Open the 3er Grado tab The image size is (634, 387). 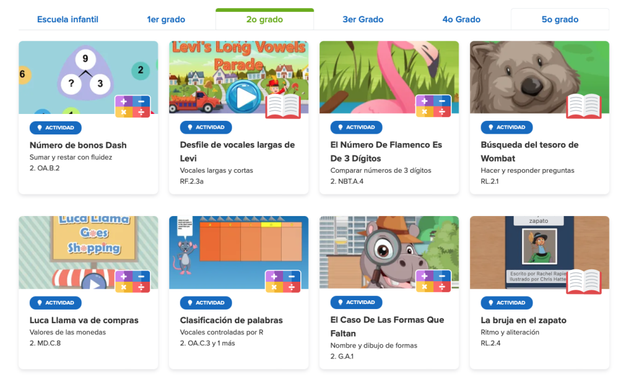coord(363,19)
